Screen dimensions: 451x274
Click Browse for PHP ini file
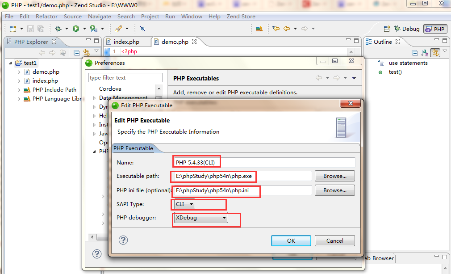334,190
